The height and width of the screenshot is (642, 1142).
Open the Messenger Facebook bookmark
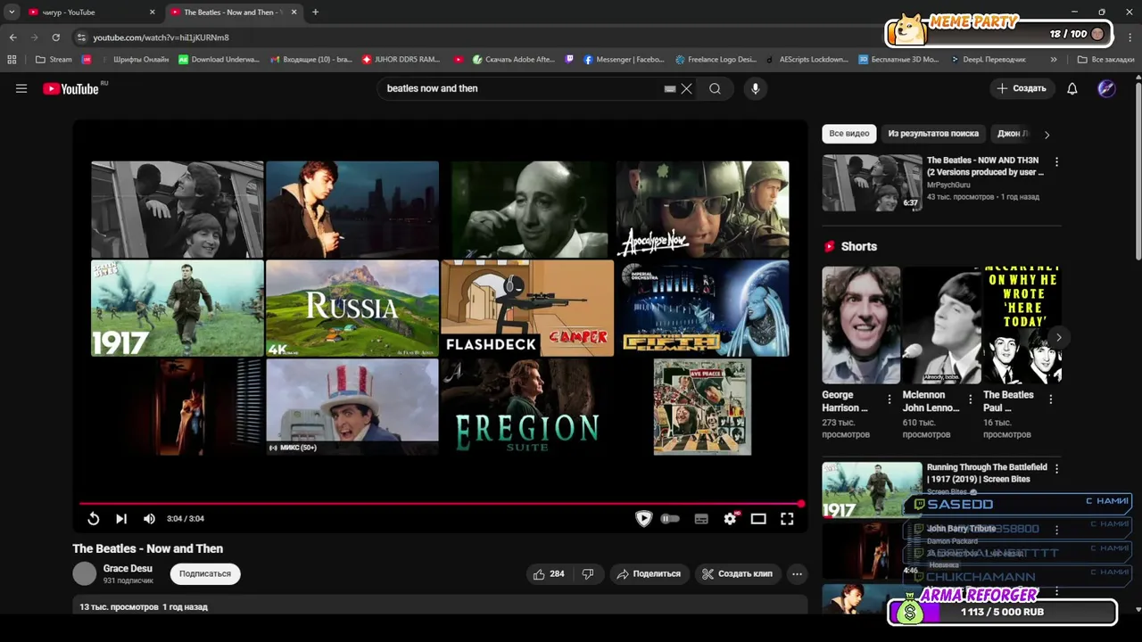(x=624, y=60)
